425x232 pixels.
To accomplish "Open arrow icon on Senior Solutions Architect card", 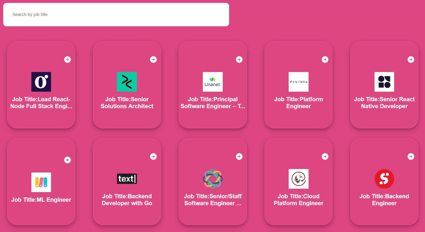I will coord(153,60).
